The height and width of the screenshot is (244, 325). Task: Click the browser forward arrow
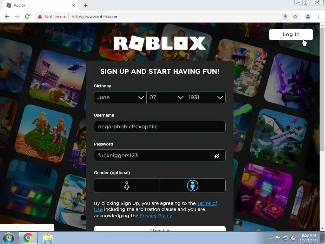[x=17, y=17]
